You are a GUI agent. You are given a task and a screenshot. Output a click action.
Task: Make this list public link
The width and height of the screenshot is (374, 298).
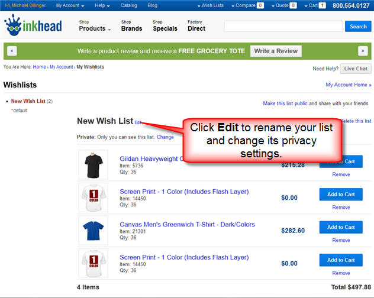[x=285, y=103]
